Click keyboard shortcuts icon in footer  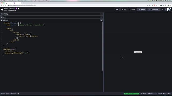tap(18, 94)
